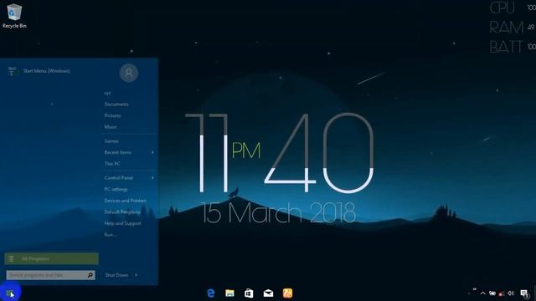Open the Recycle Bin desktop icon
The image size is (536, 301).
14,16
